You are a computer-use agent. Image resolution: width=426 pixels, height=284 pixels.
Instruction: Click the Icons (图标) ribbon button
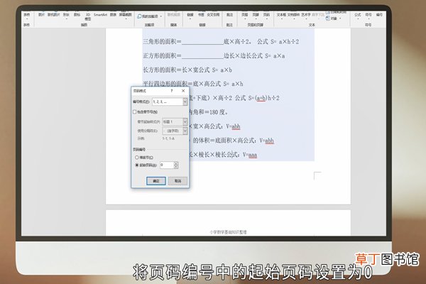77,16
